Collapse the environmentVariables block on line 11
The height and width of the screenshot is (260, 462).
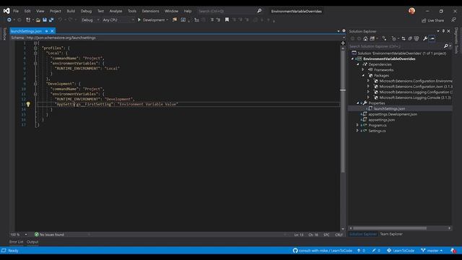point(35,94)
